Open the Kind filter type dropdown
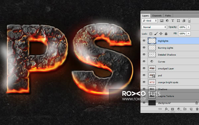This screenshot has width=199, height=125. [x=150, y=21]
